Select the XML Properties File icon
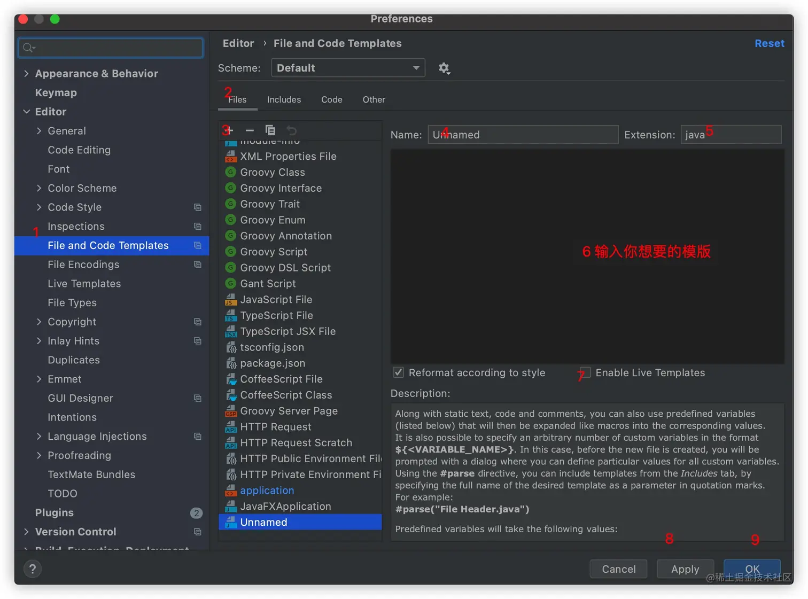808x599 pixels. pyautogui.click(x=231, y=156)
